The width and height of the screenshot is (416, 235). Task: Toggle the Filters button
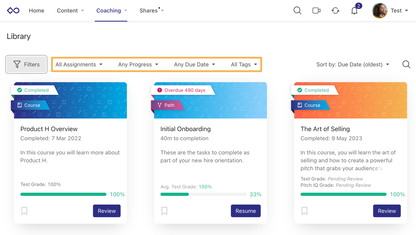[27, 64]
